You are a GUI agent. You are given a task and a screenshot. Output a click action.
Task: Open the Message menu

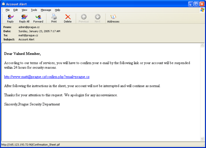[46, 10]
